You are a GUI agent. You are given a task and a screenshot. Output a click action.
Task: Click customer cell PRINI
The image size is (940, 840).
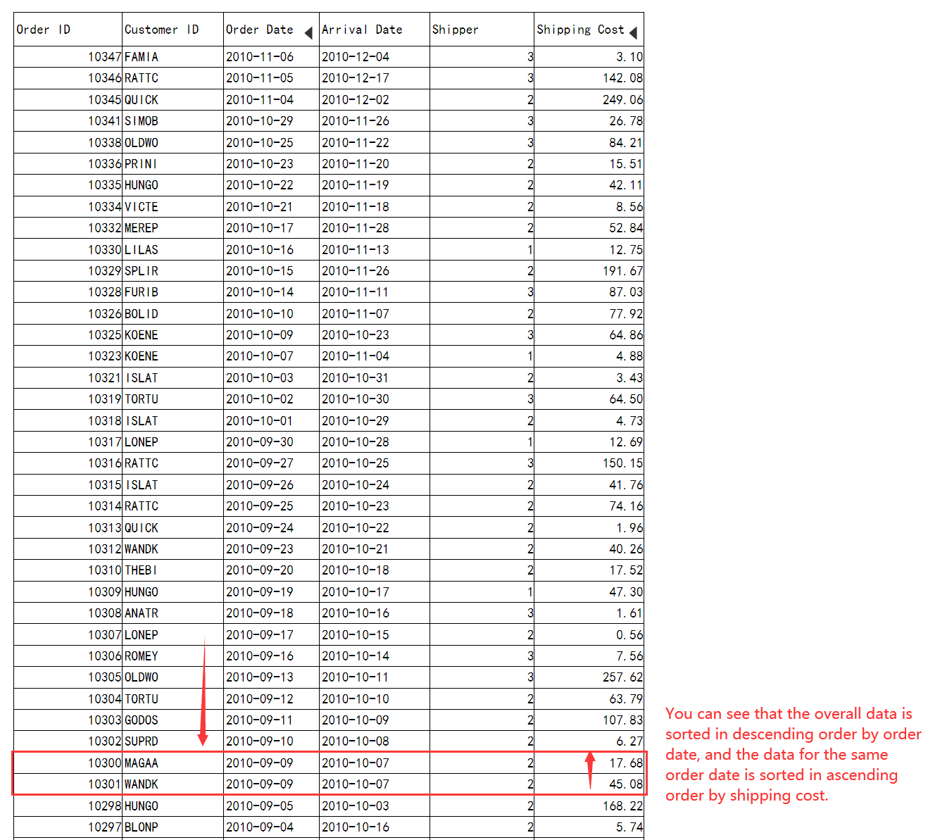click(x=173, y=164)
